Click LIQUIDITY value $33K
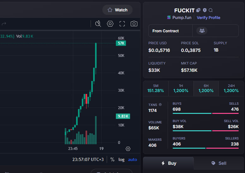The image size is (245, 173). pos(154,70)
